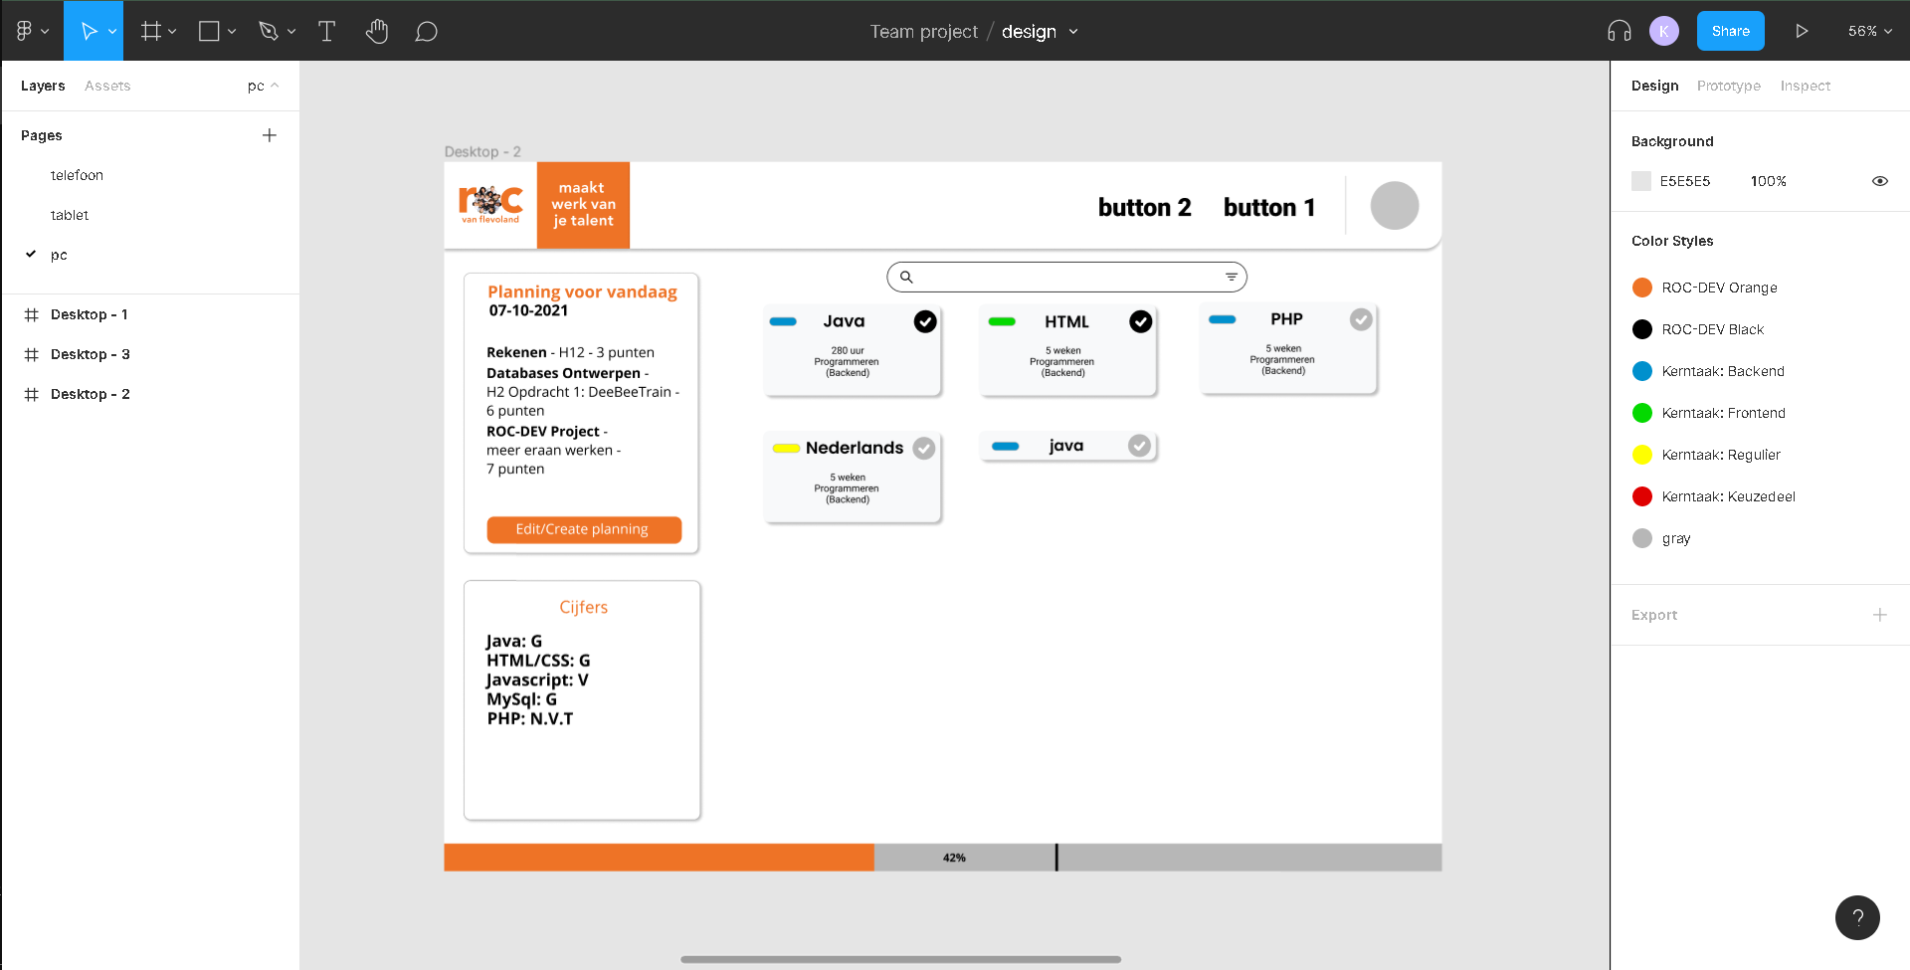Image resolution: width=1910 pixels, height=970 pixels.
Task: Toggle the checkmark on Java card
Action: (925, 321)
